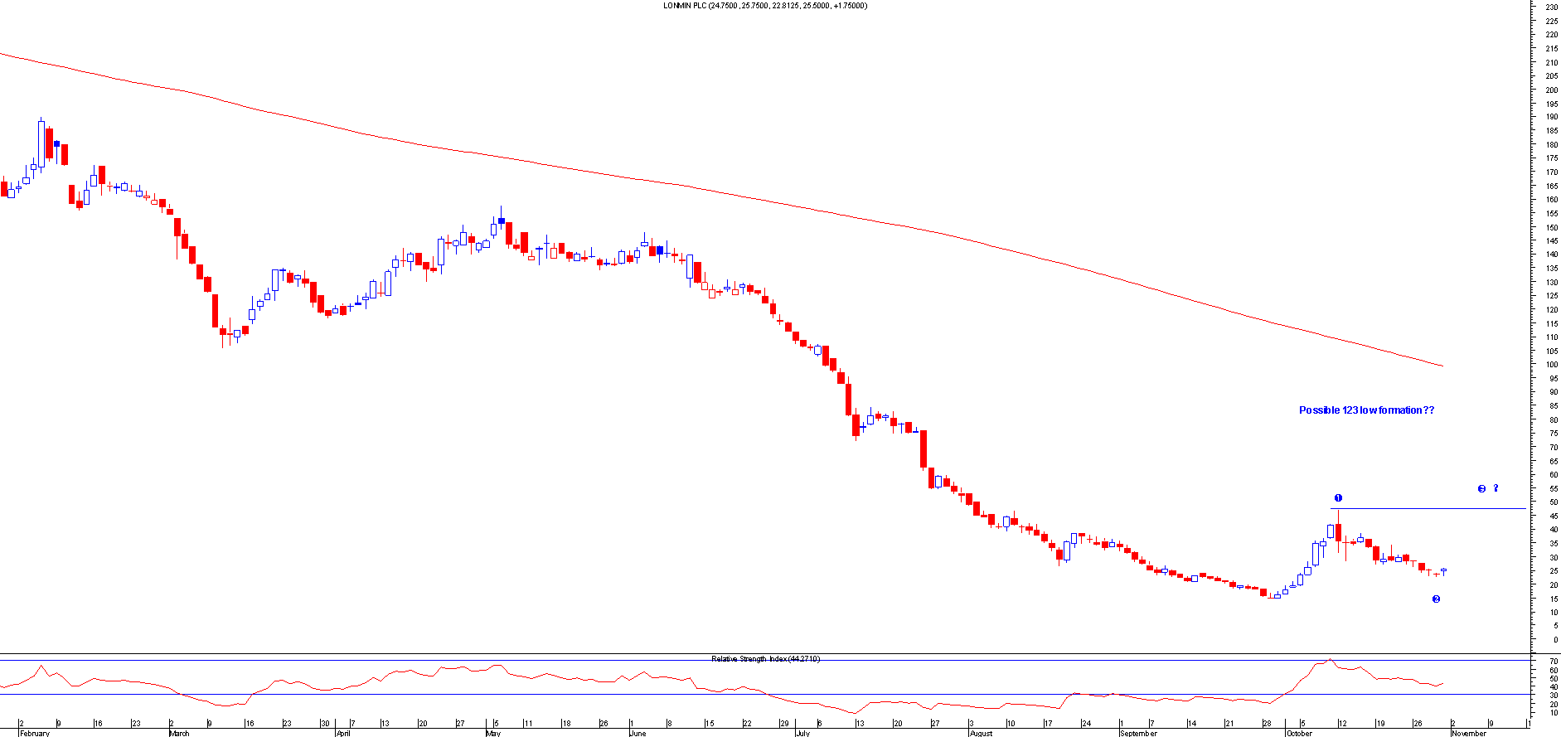
Task: Click the LONMIN PLC chart title
Action: [764, 6]
